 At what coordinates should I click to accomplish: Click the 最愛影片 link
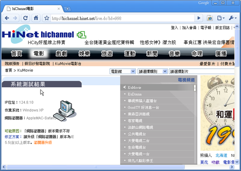coord(207,64)
